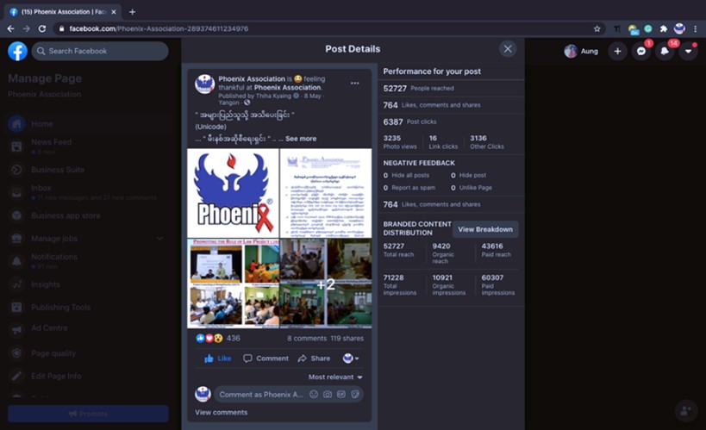View the 119 shares list
706x430 pixels.
point(347,338)
